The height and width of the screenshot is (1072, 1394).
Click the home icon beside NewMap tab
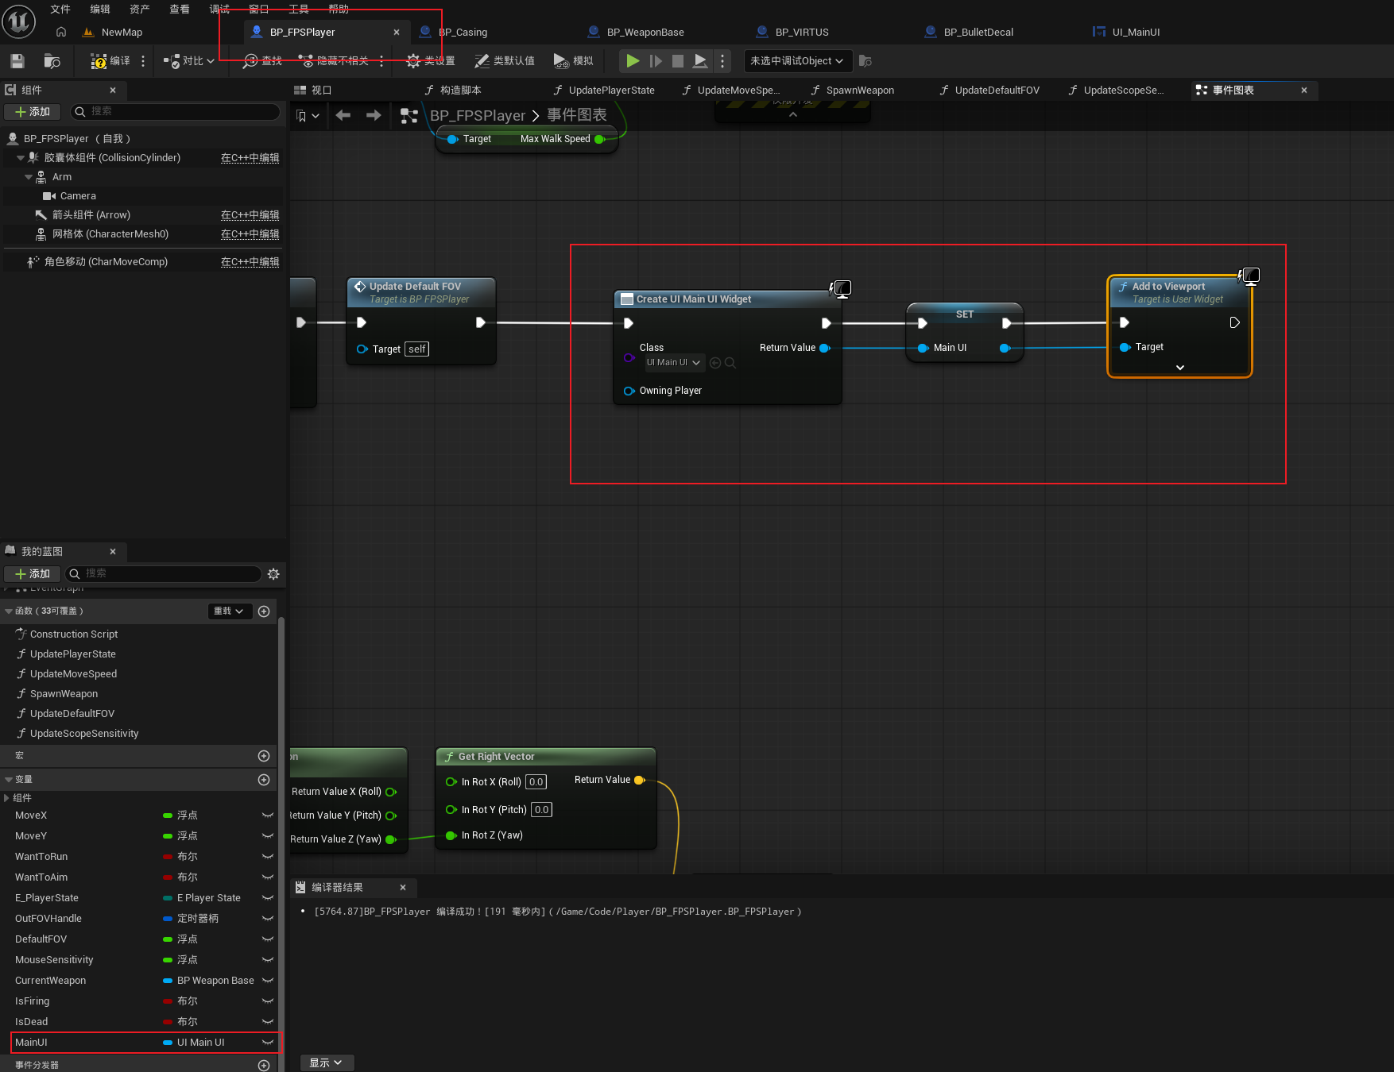(61, 32)
